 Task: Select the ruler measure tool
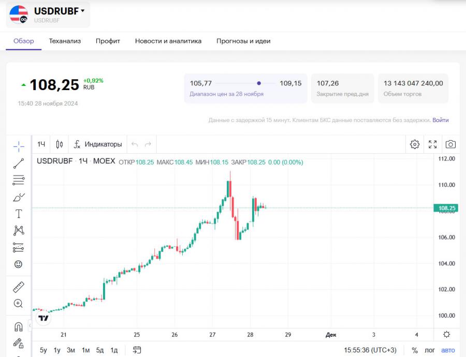[18, 287]
